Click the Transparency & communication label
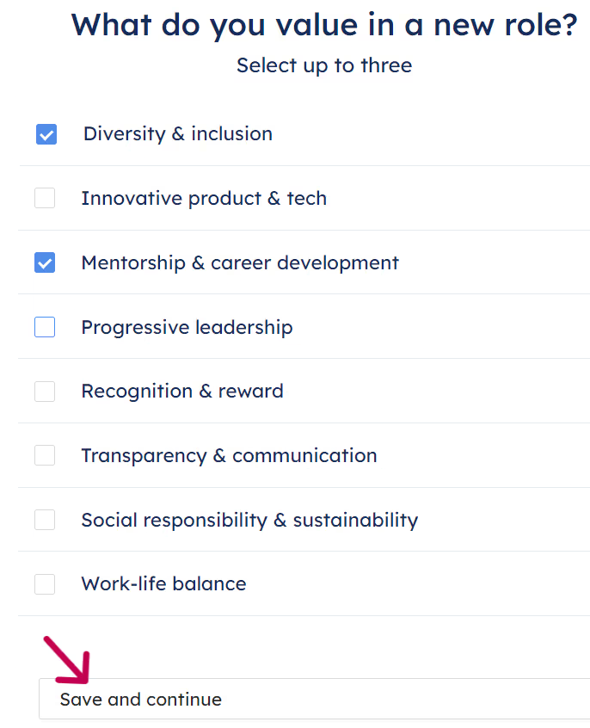This screenshot has height=728, width=590. [229, 455]
